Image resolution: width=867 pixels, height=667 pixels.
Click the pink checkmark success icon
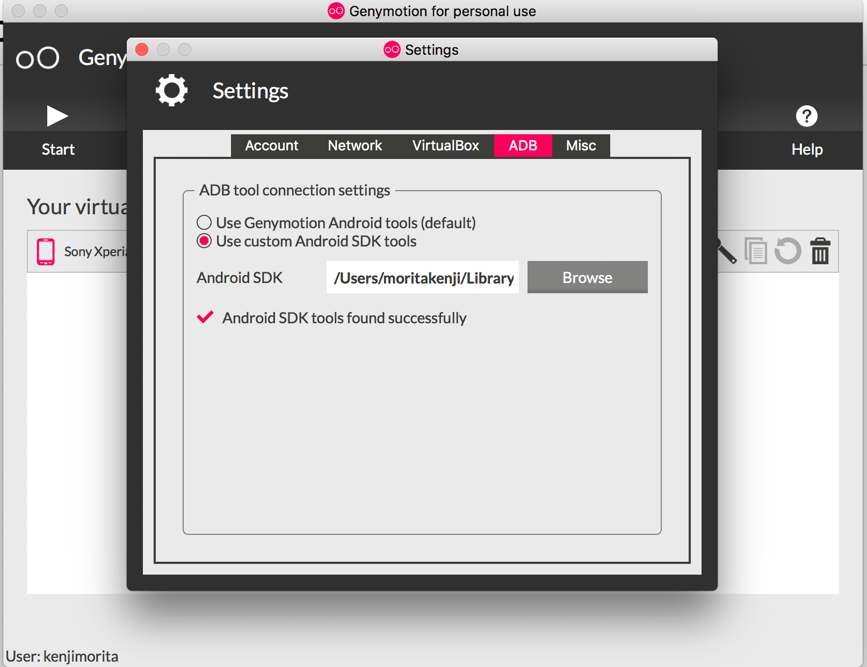click(x=205, y=317)
